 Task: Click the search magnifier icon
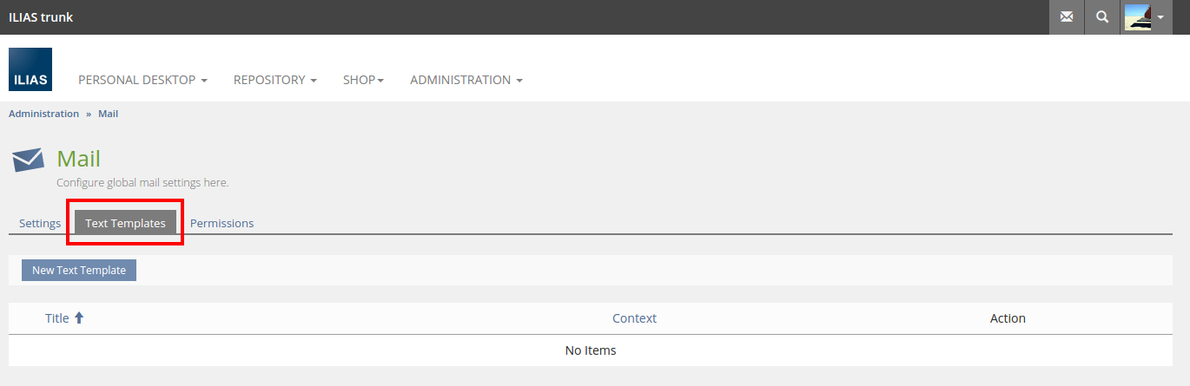click(x=1102, y=17)
